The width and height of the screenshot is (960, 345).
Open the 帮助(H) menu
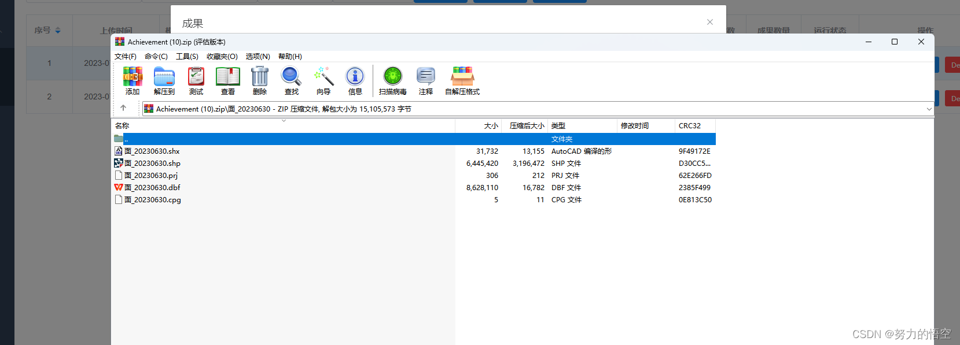(x=290, y=57)
